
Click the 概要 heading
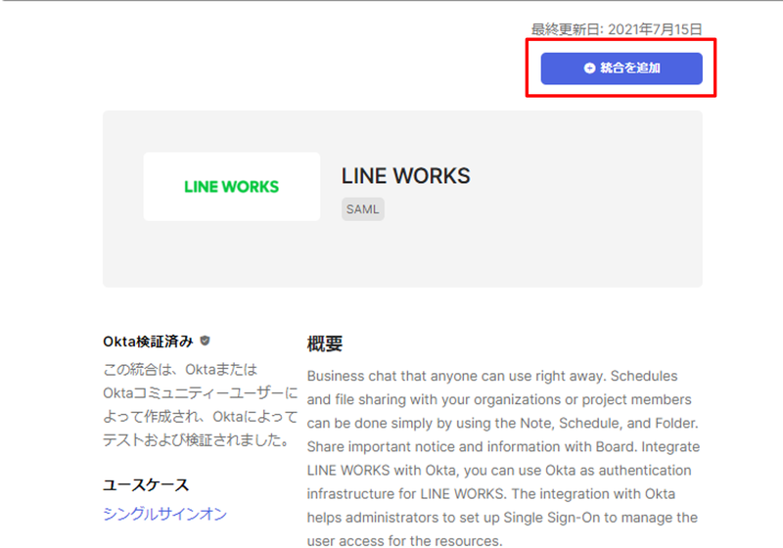pos(325,343)
